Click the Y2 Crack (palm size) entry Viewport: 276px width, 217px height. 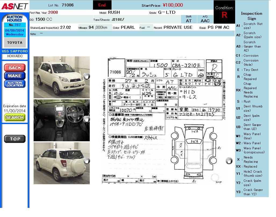point(249,183)
